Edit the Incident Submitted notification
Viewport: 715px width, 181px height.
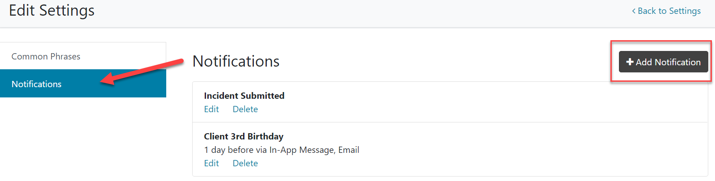211,109
